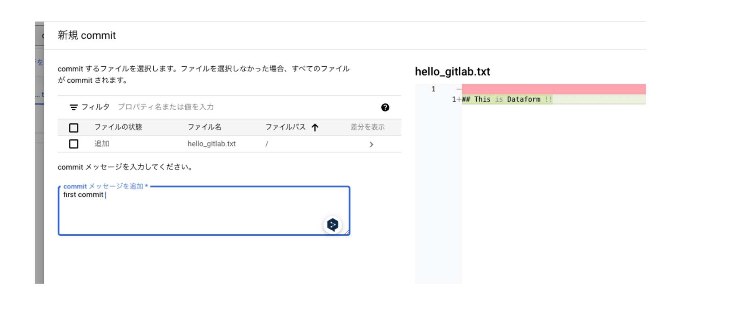Viewport: 746px width, 329px height.
Task: Sort by ファイルパス column header
Action: point(285,127)
